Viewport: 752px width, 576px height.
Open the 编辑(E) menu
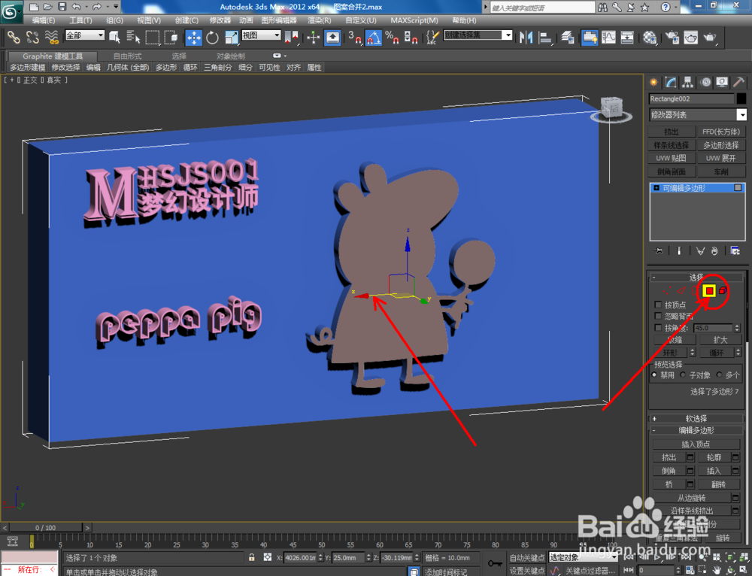[x=43, y=20]
